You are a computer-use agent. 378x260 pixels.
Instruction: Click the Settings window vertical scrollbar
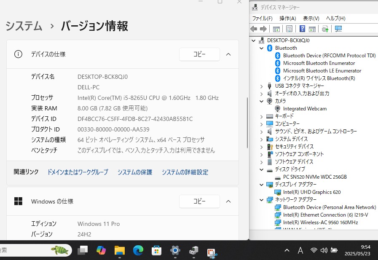(247, 123)
